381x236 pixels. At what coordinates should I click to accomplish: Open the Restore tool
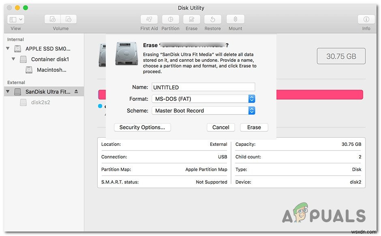coord(212,19)
